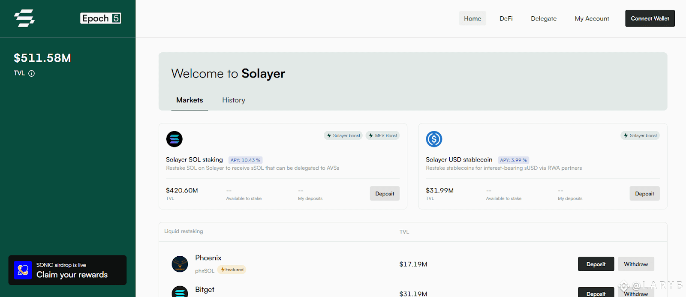Click the Solayer USD stablecoin logo
Image resolution: width=686 pixels, height=297 pixels.
click(x=434, y=139)
